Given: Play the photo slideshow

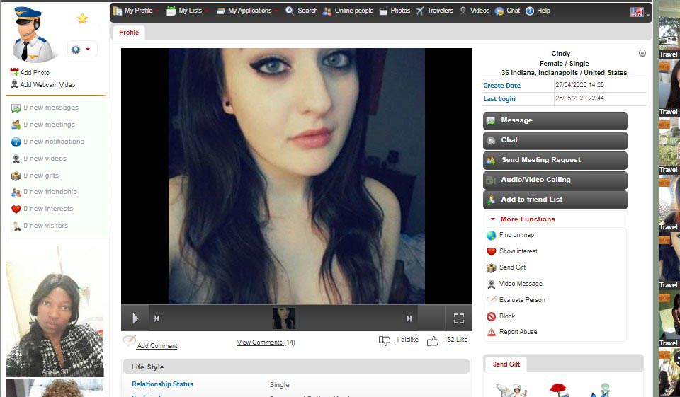Looking at the screenshot, I should coord(135,318).
